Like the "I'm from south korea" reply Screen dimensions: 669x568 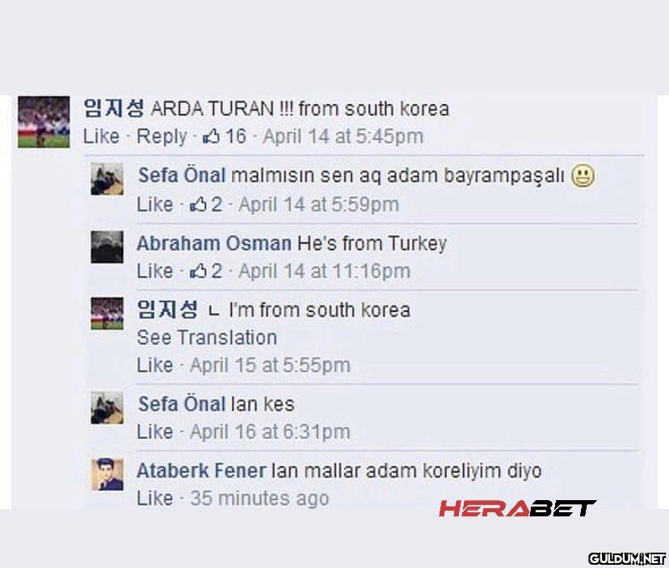pos(154,365)
